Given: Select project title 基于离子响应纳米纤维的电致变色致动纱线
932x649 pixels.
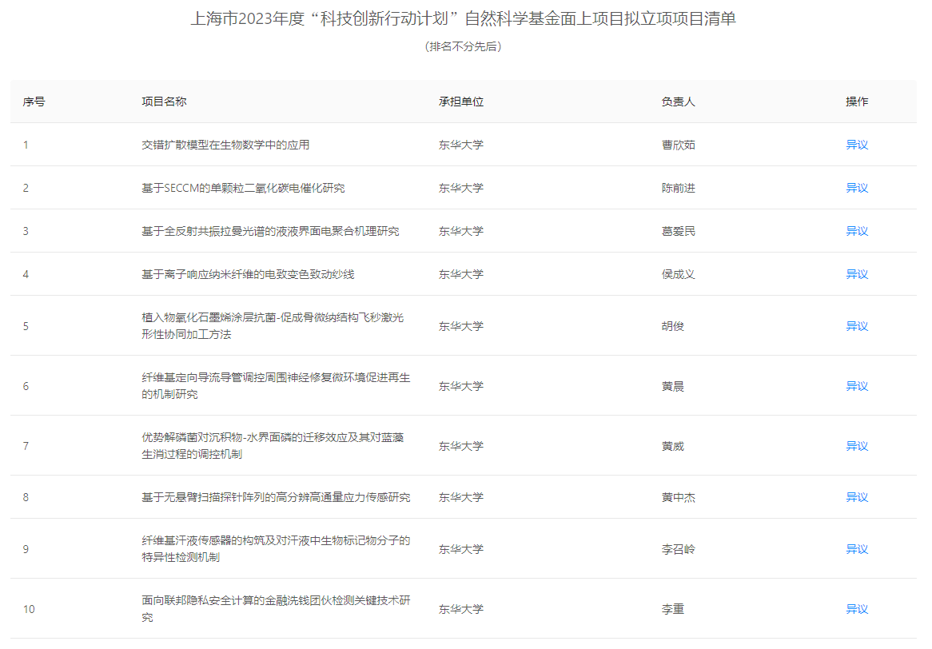Looking at the screenshot, I should pyautogui.click(x=248, y=274).
